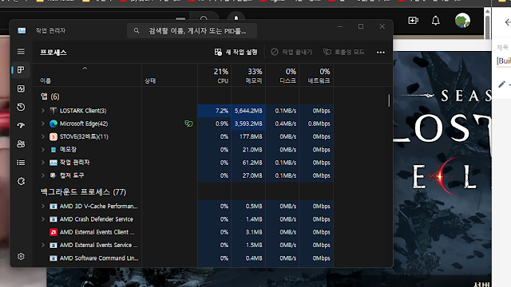Viewport: 511px width, 287px height.
Task: Click the 0.8Mbps network cell for Edge
Action: (316, 124)
